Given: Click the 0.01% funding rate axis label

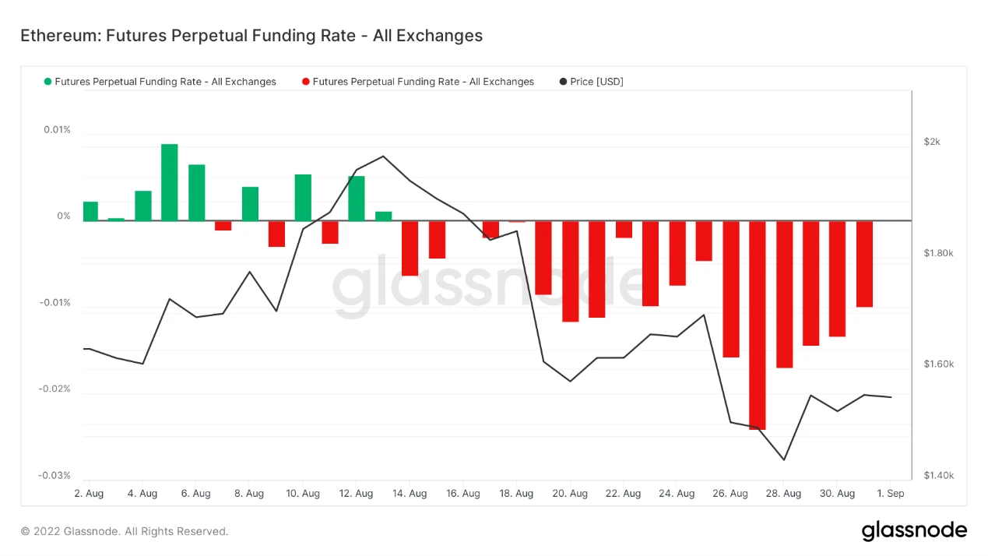Looking at the screenshot, I should pos(57,130).
